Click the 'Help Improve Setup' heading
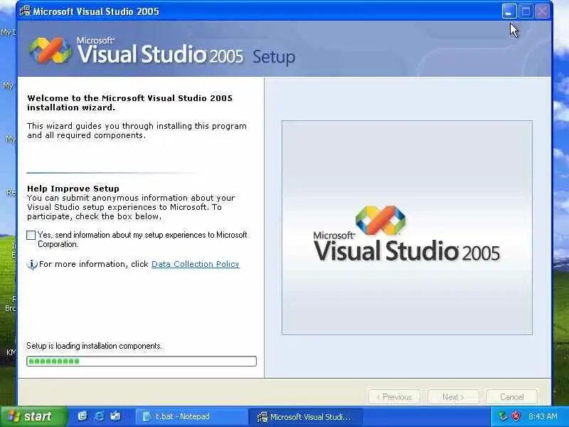Viewport: 569px width, 427px height. click(73, 189)
